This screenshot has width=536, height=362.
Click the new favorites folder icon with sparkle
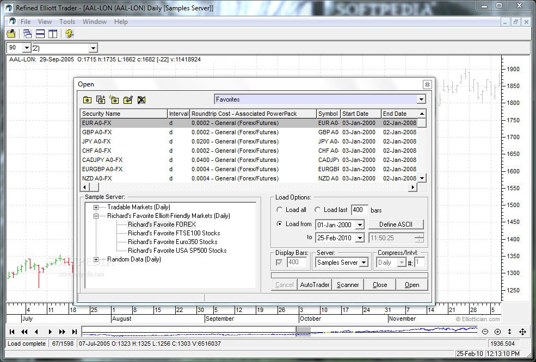114,99
